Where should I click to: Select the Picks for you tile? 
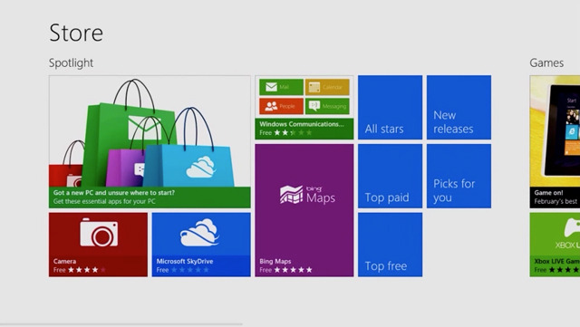459,176
